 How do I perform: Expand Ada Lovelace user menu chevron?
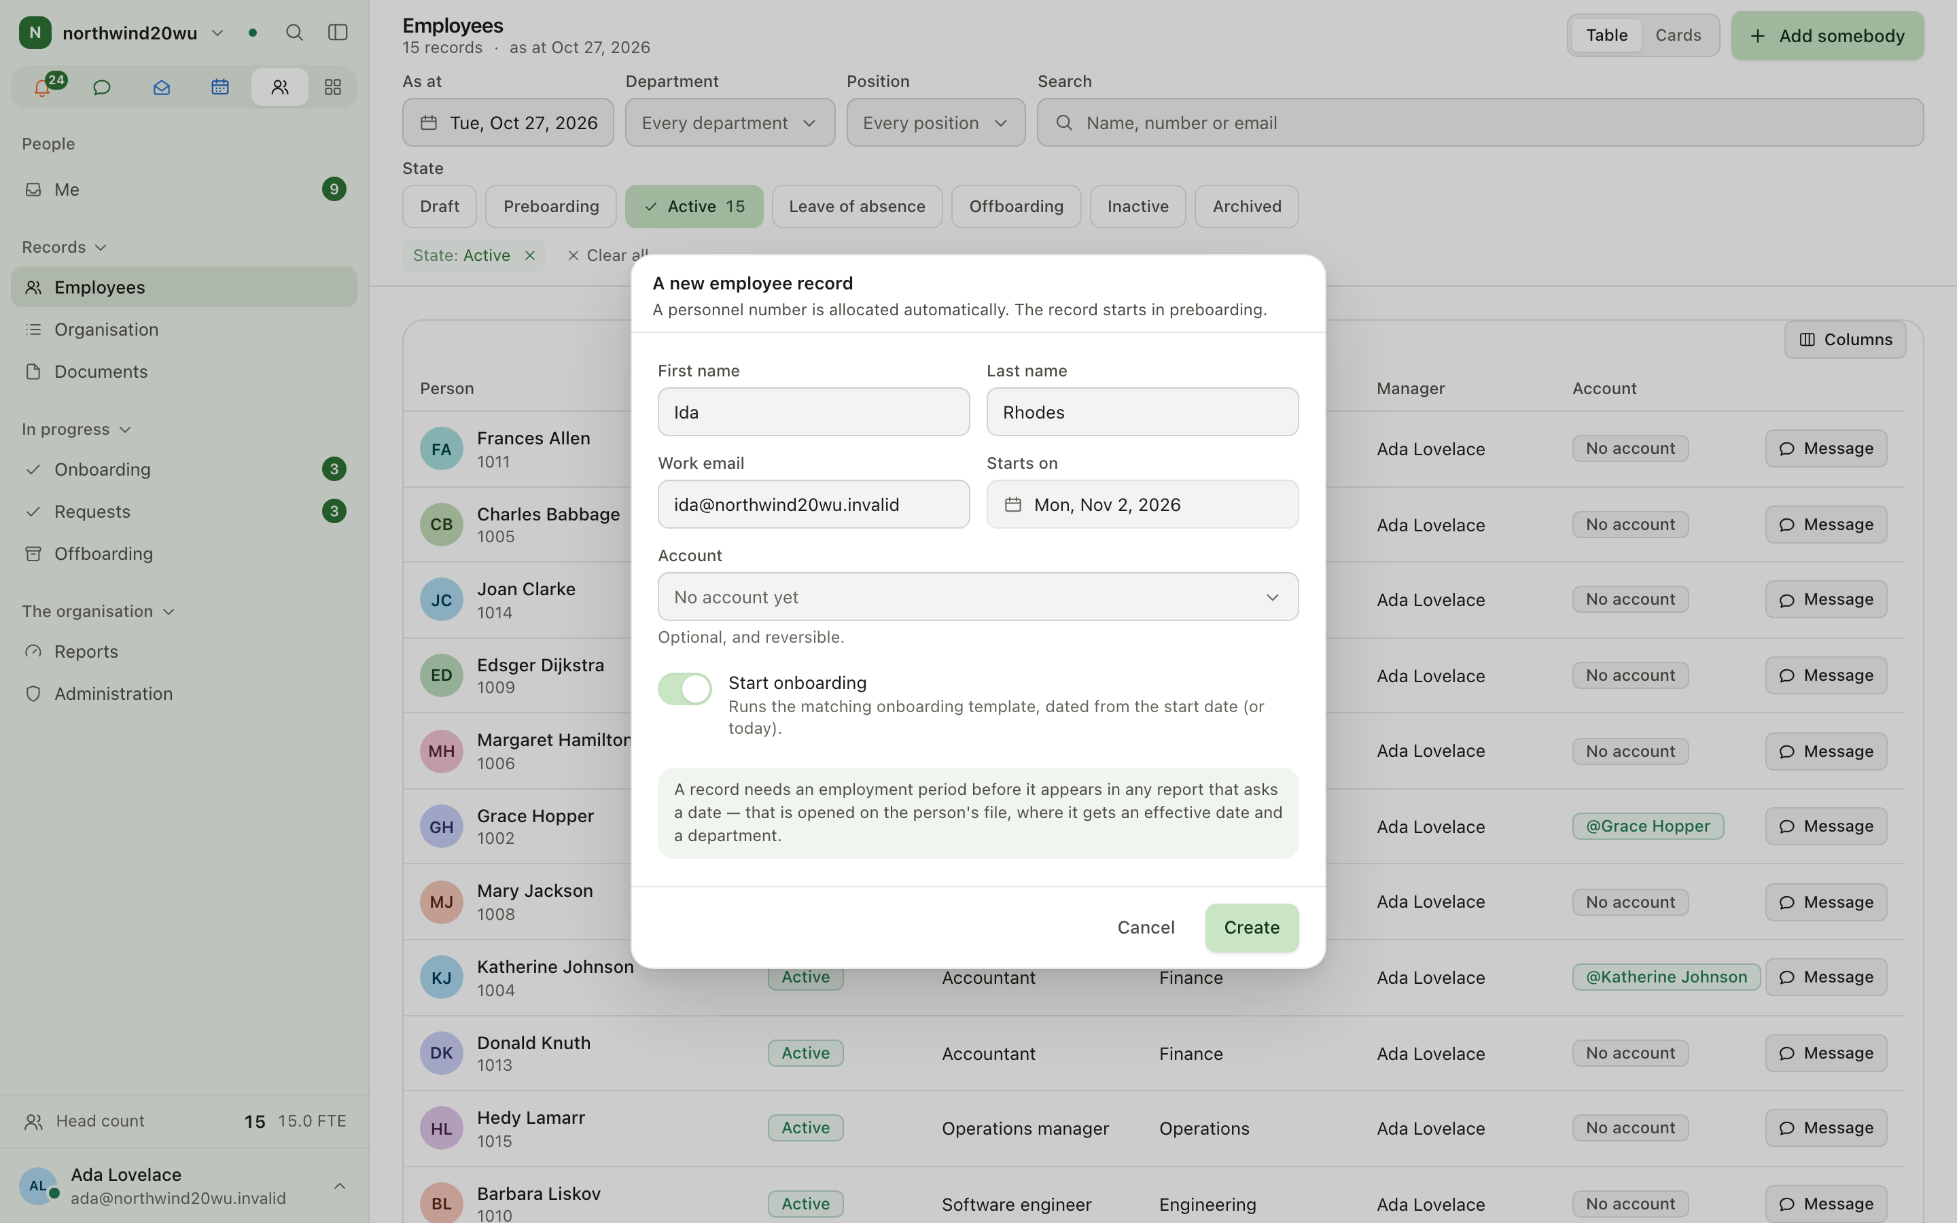[x=340, y=1186]
